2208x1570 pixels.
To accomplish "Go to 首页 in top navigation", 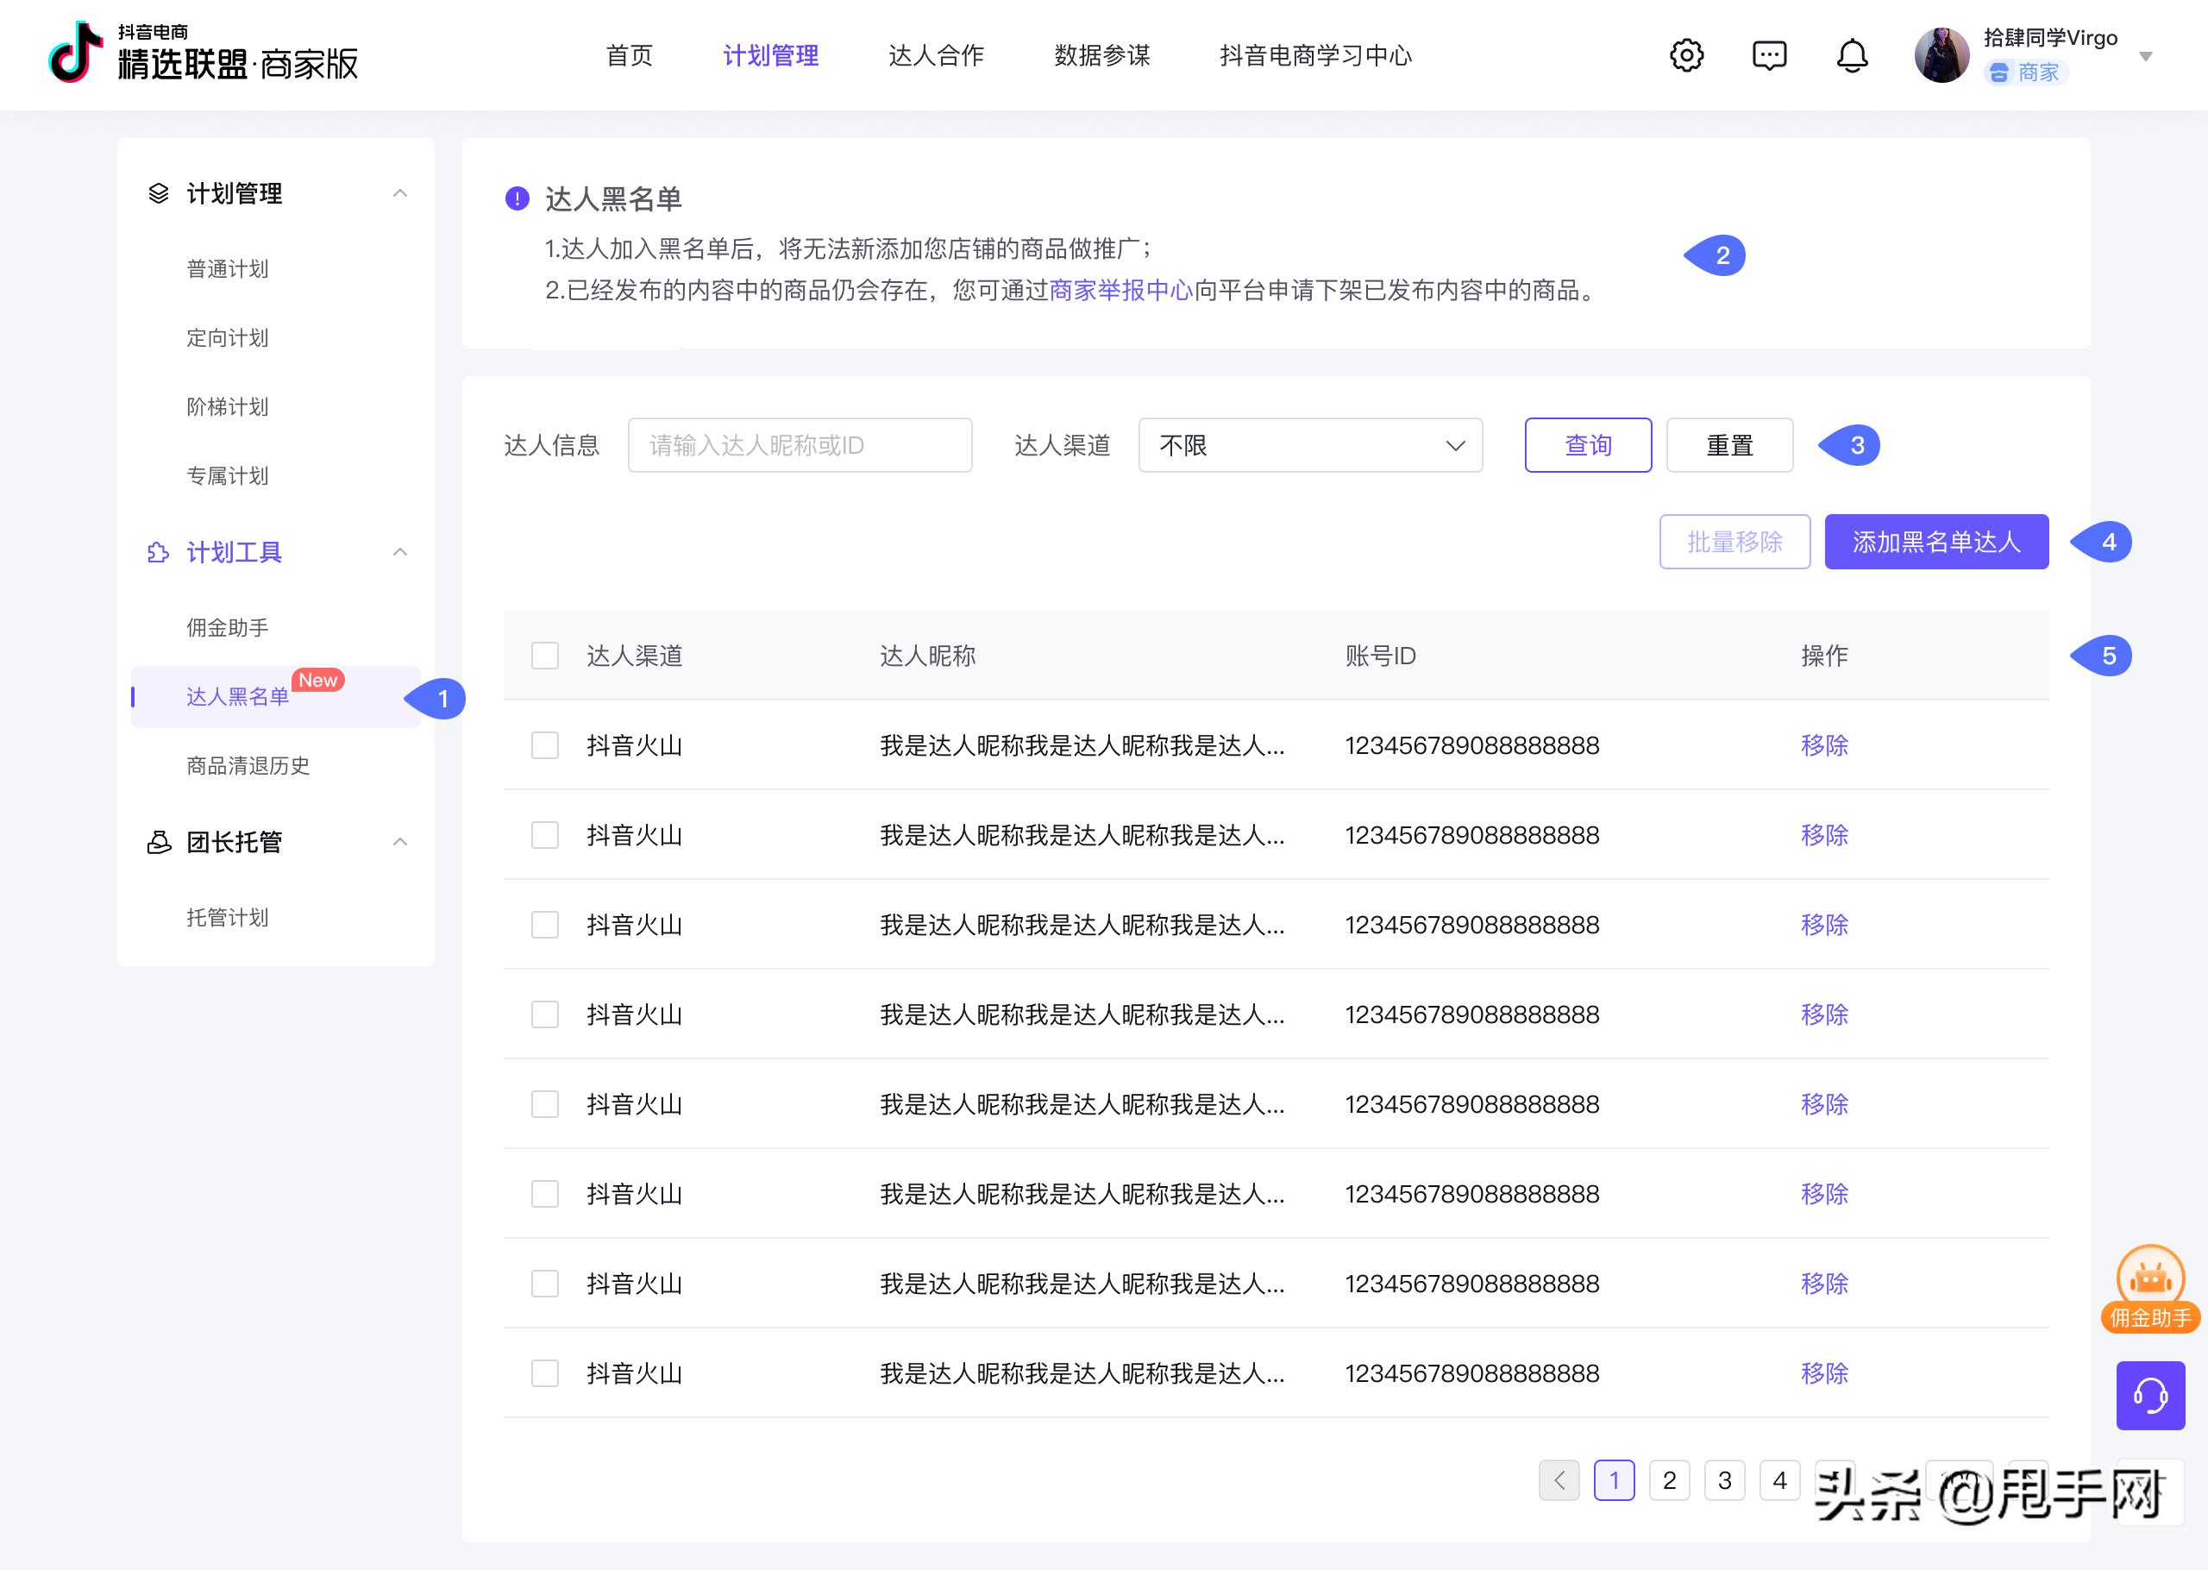I will [x=629, y=55].
